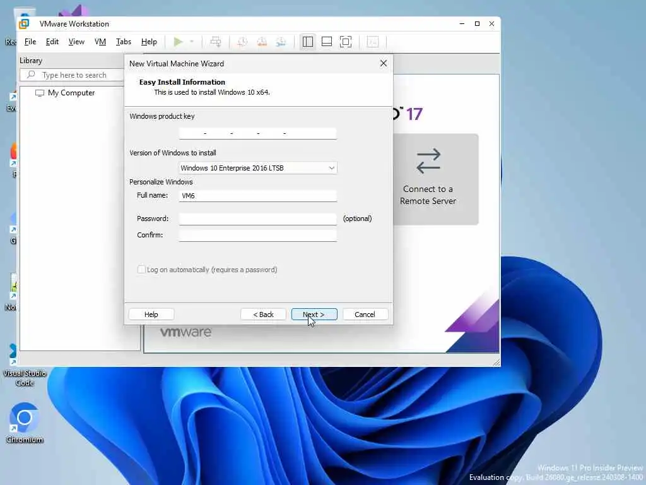Viewport: 646px width, 485px height.
Task: Click the Next button in the wizard
Action: [314, 314]
